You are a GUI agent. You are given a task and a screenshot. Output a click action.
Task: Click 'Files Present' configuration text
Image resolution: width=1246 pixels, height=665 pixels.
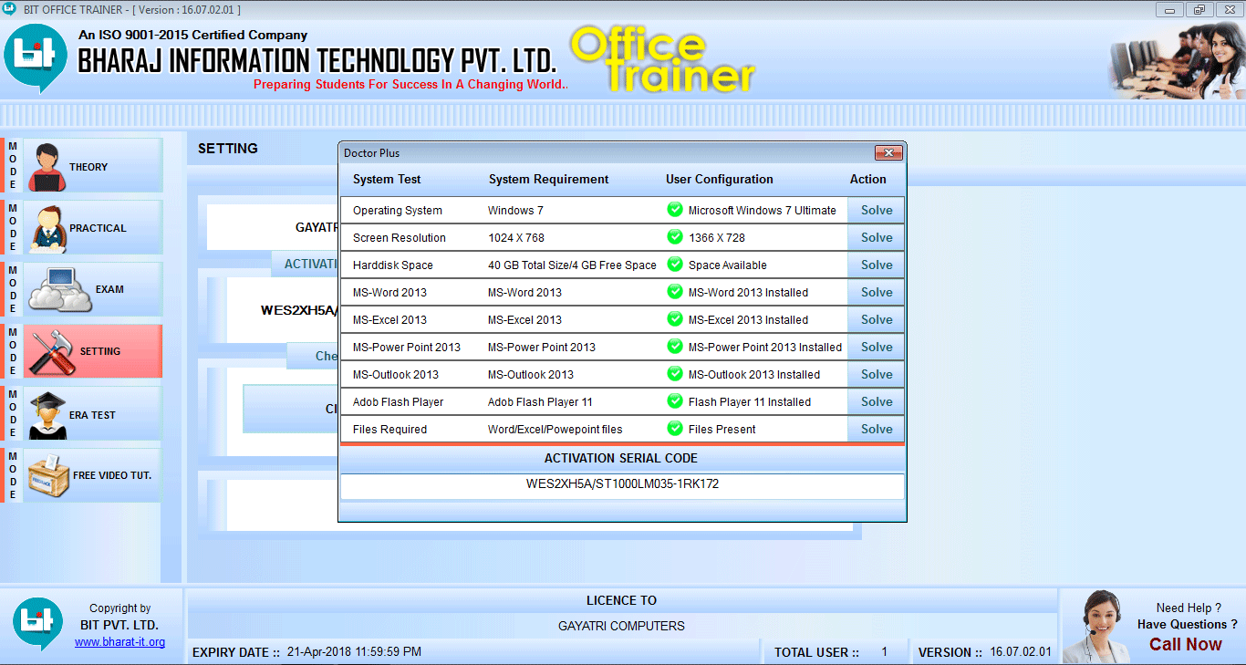(x=722, y=430)
